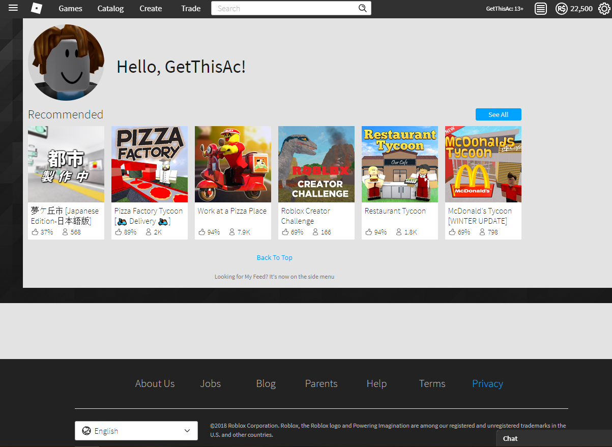Click the user avatar portrait

66,63
